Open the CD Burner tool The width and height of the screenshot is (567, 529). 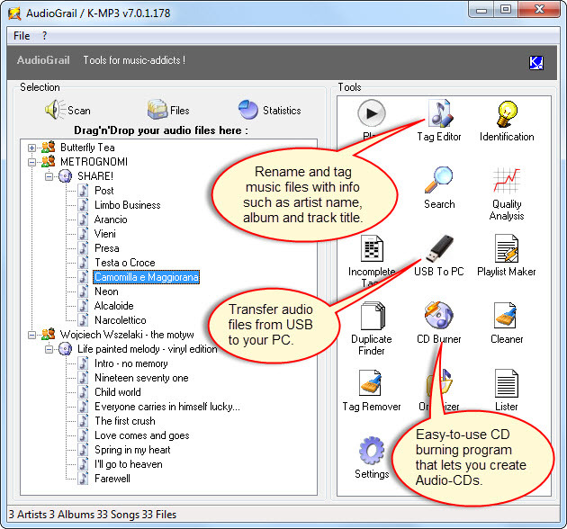pos(439,319)
